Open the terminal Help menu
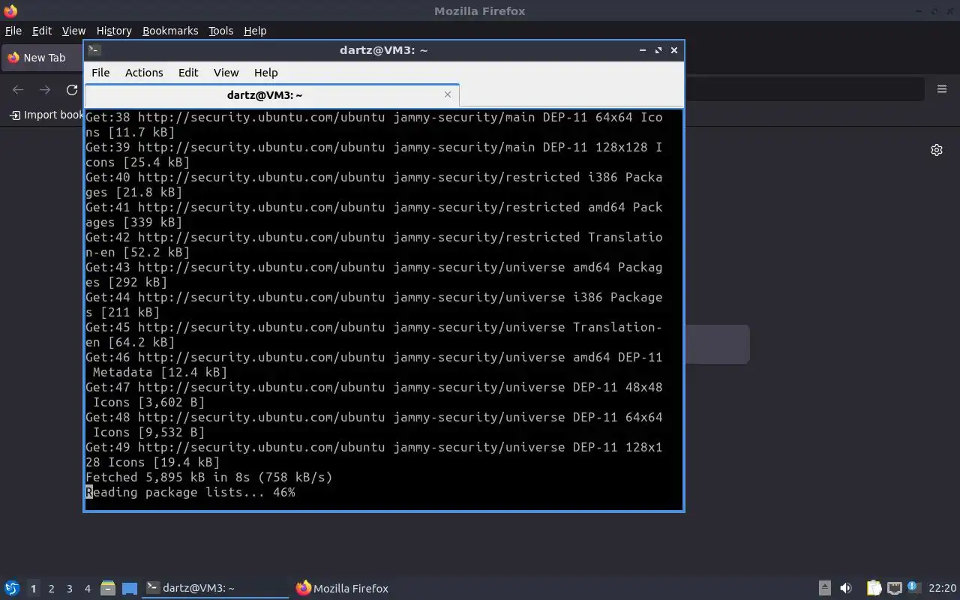Image resolution: width=960 pixels, height=600 pixels. [x=265, y=73]
